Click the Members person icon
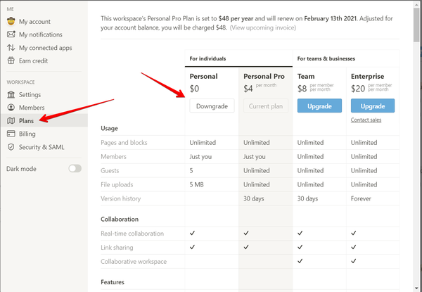Viewport: 422px width, 292px height. (11, 108)
